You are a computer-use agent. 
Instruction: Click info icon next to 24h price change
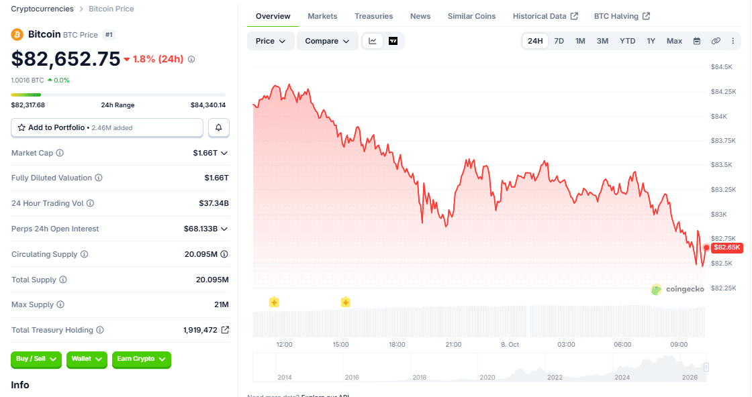[191, 60]
